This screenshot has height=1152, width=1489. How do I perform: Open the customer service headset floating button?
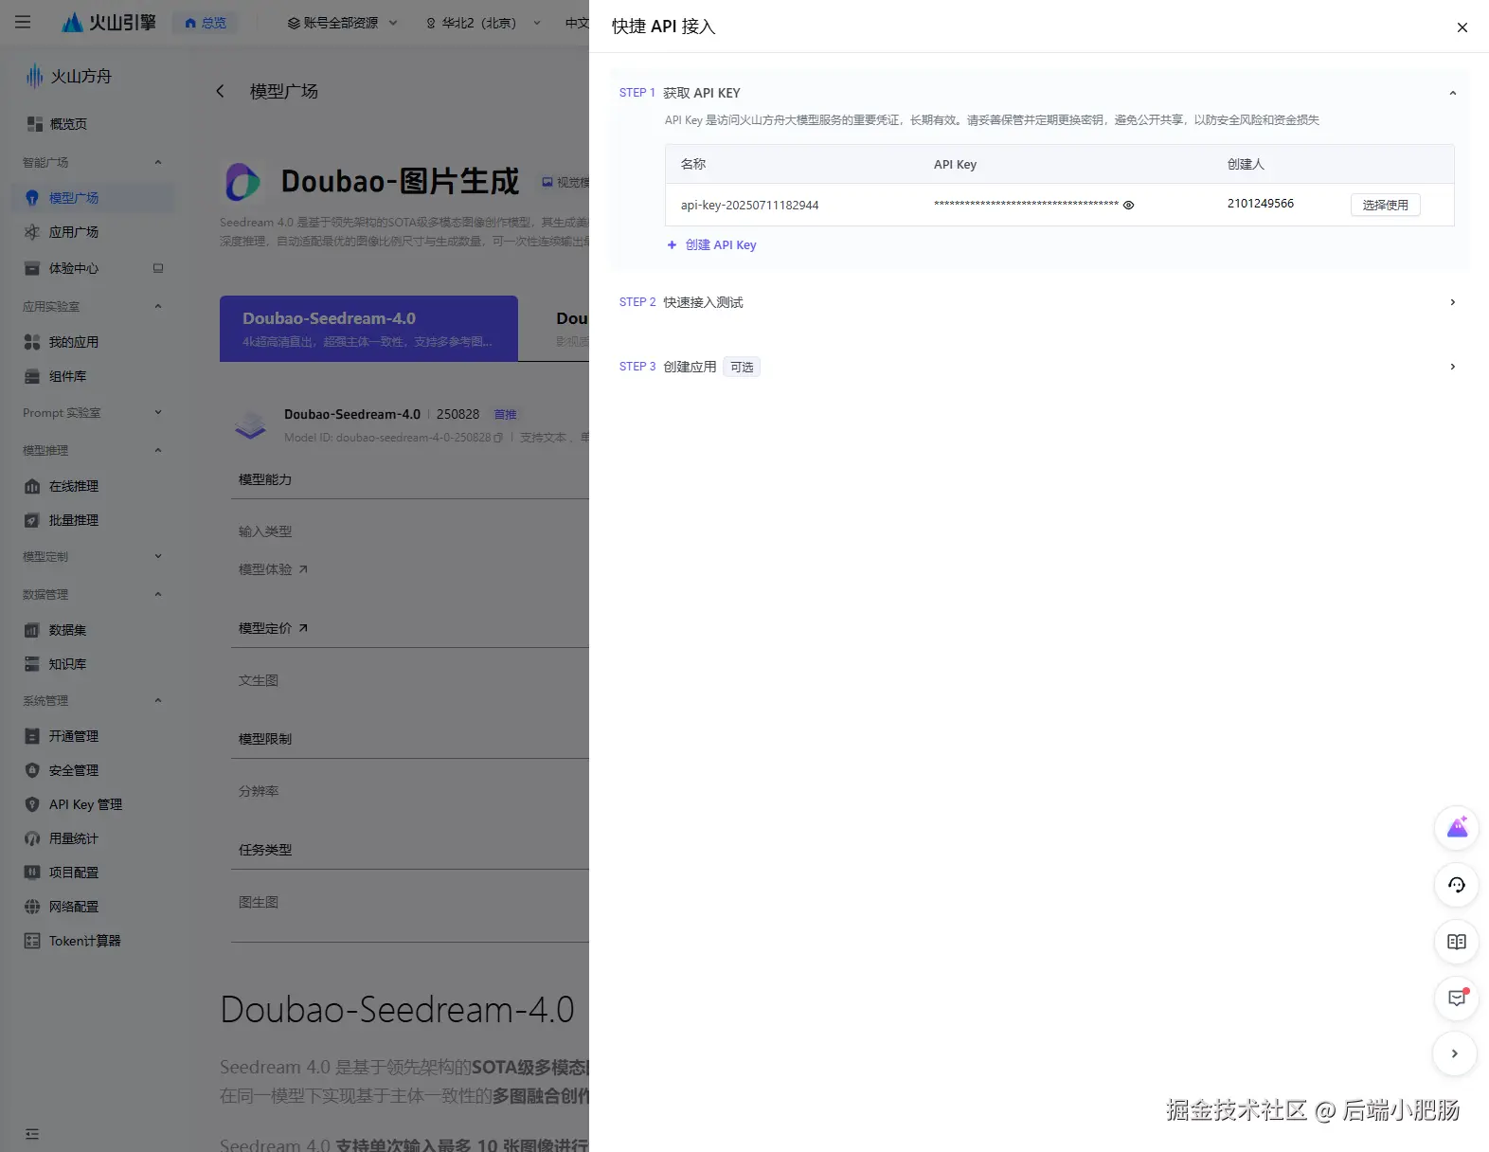[1457, 885]
